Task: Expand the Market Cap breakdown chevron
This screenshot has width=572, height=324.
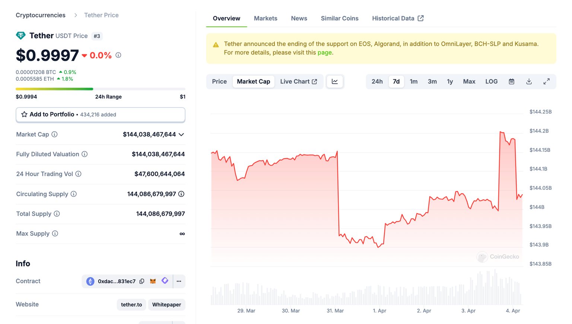Action: pyautogui.click(x=181, y=135)
